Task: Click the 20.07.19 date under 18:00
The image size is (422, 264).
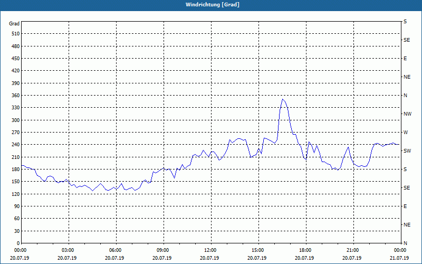Action: pos(304,258)
